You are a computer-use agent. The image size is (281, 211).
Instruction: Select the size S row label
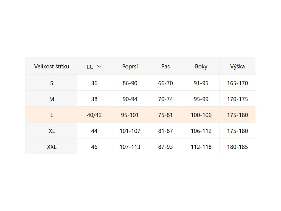click(52, 83)
